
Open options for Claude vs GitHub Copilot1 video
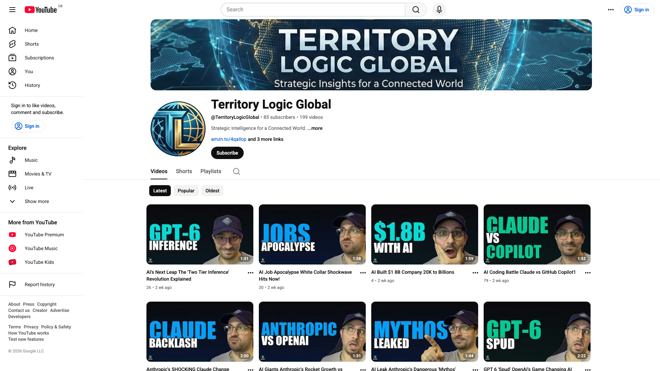click(588, 273)
